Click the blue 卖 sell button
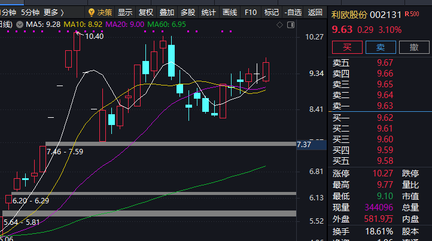Screen dimensions: 432x241 tap(381, 47)
